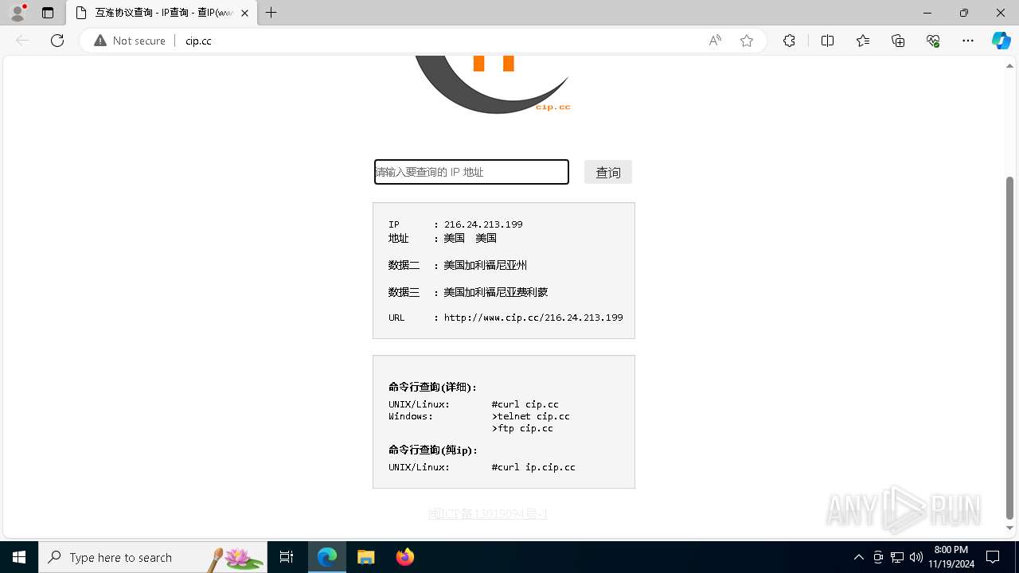Click the >telnet cip.cc command text

531,416
